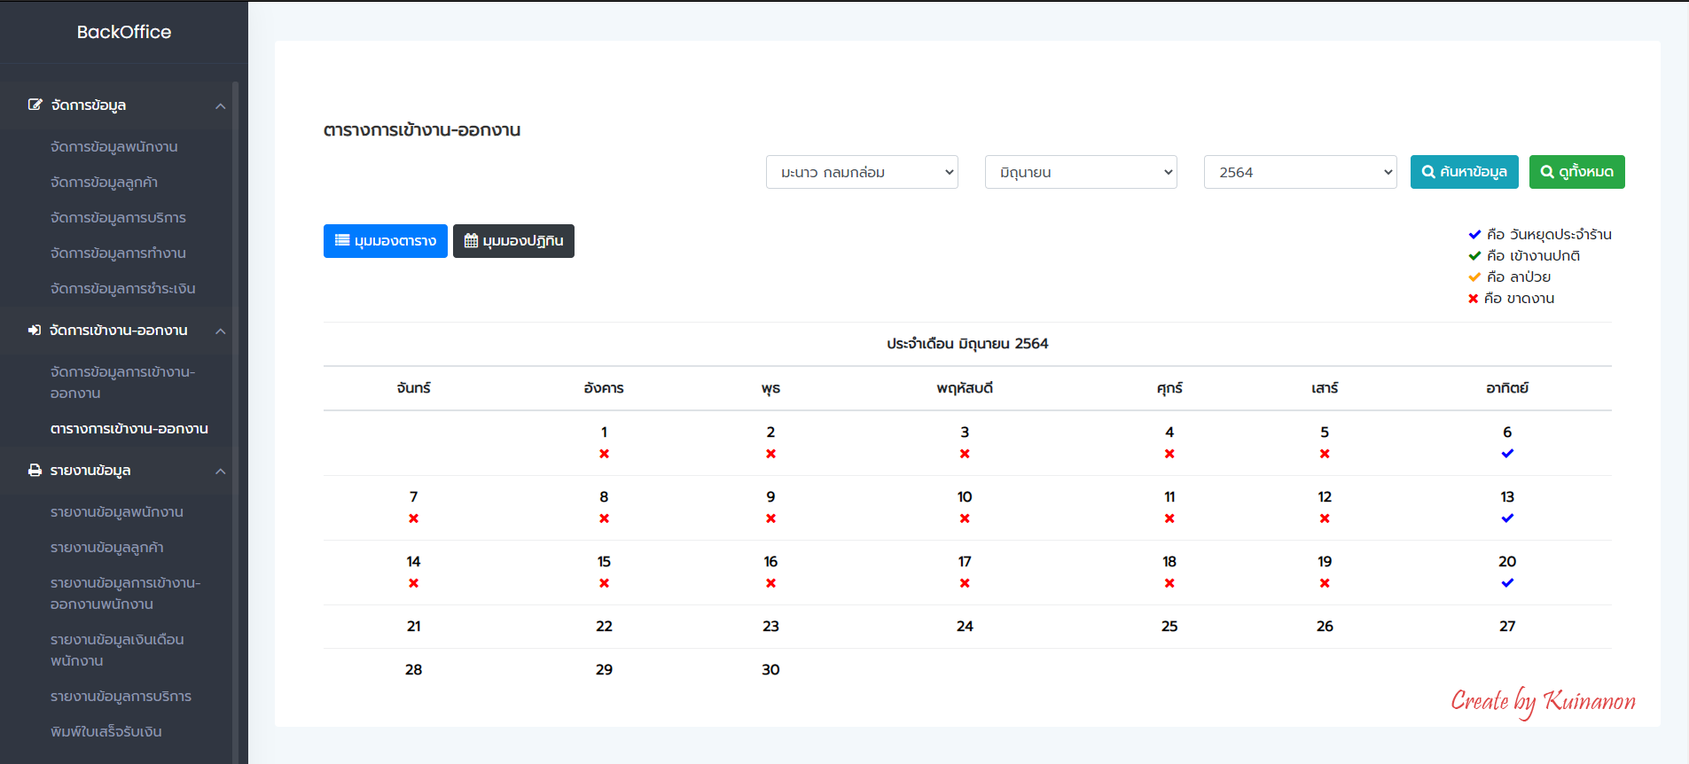Click the red X under date 1

(604, 454)
